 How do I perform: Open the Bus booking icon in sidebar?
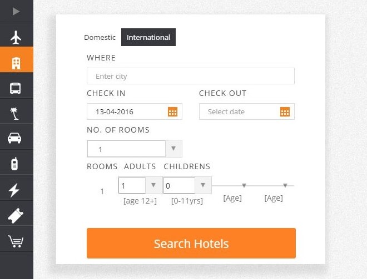(x=16, y=88)
